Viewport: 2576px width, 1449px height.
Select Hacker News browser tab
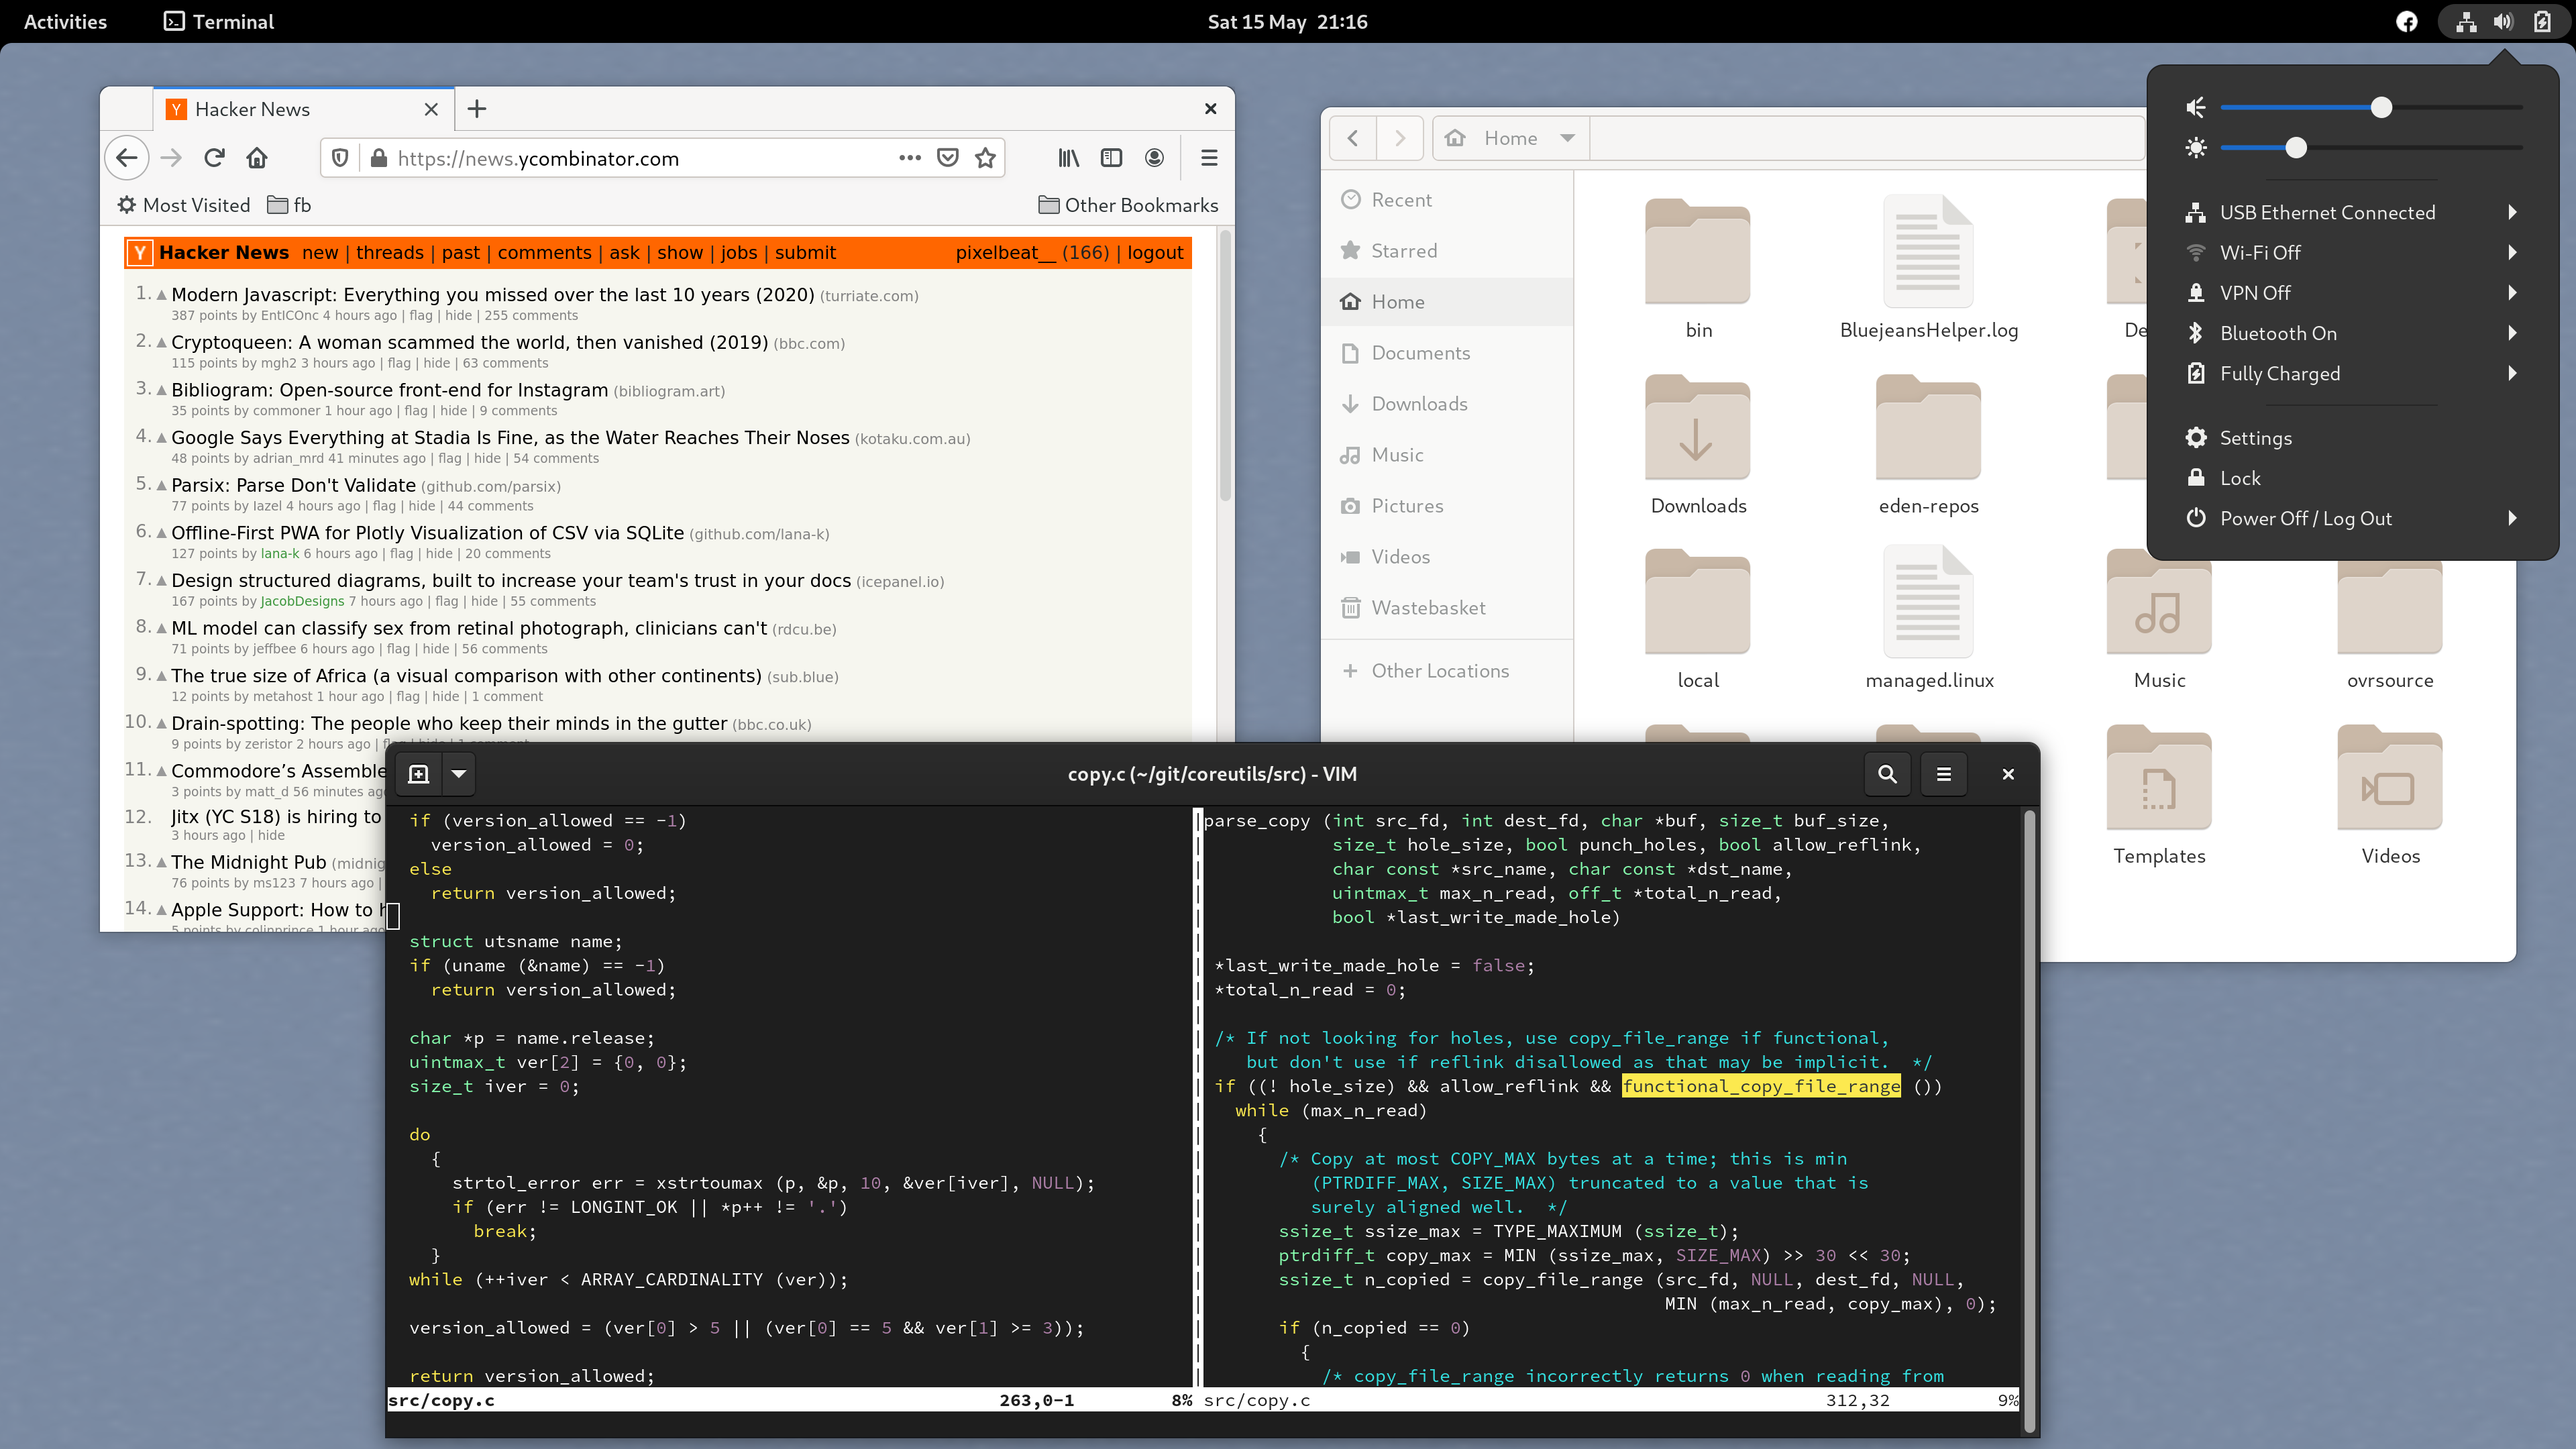(x=304, y=109)
